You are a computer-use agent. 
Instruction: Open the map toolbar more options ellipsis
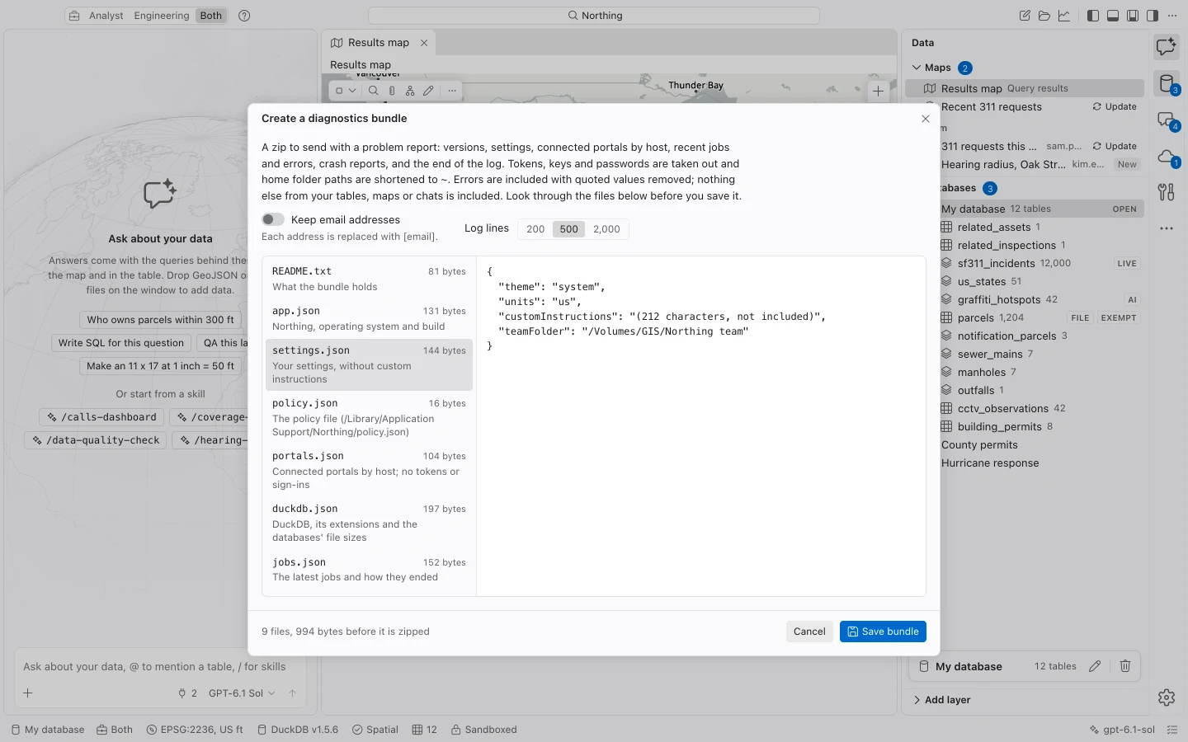pyautogui.click(x=452, y=91)
